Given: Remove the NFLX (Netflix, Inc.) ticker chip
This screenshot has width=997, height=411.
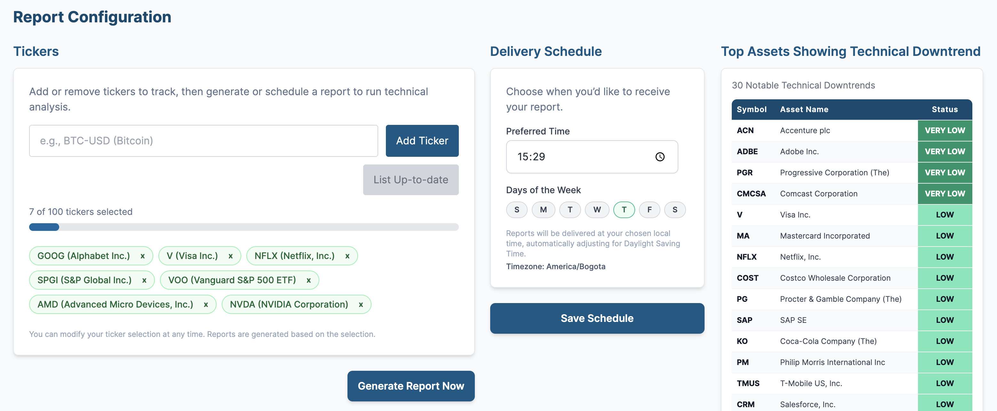Looking at the screenshot, I should tap(347, 256).
